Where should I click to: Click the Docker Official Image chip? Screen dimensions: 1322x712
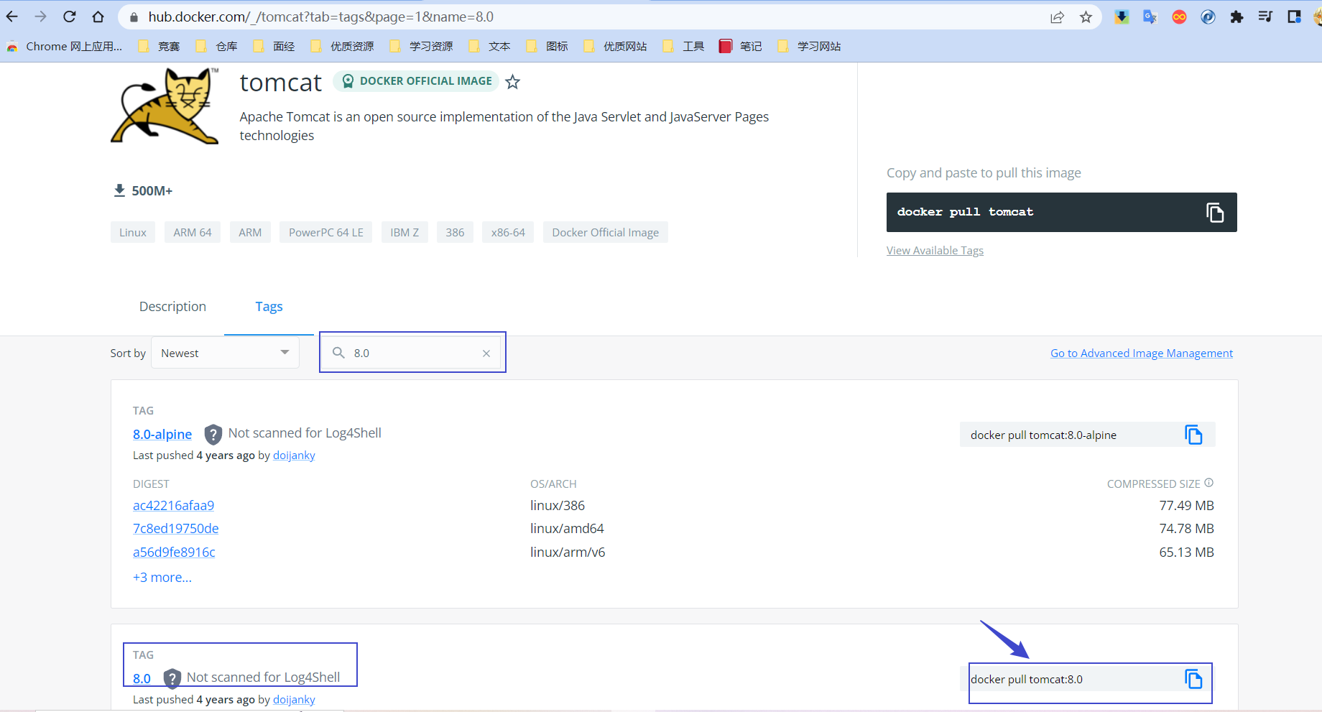[x=606, y=233]
